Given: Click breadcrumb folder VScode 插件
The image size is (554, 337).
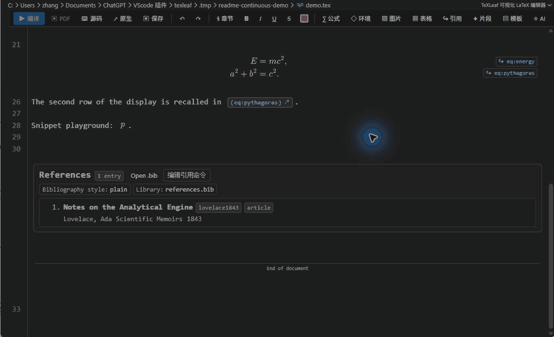Looking at the screenshot, I should click(x=150, y=5).
